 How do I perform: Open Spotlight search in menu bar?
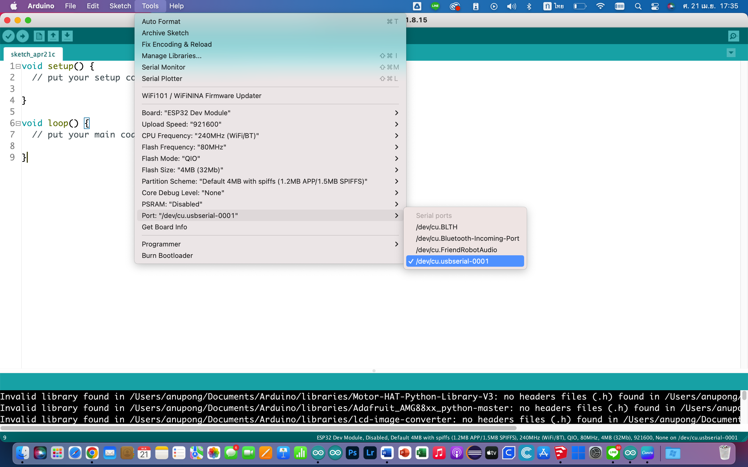coord(638,6)
